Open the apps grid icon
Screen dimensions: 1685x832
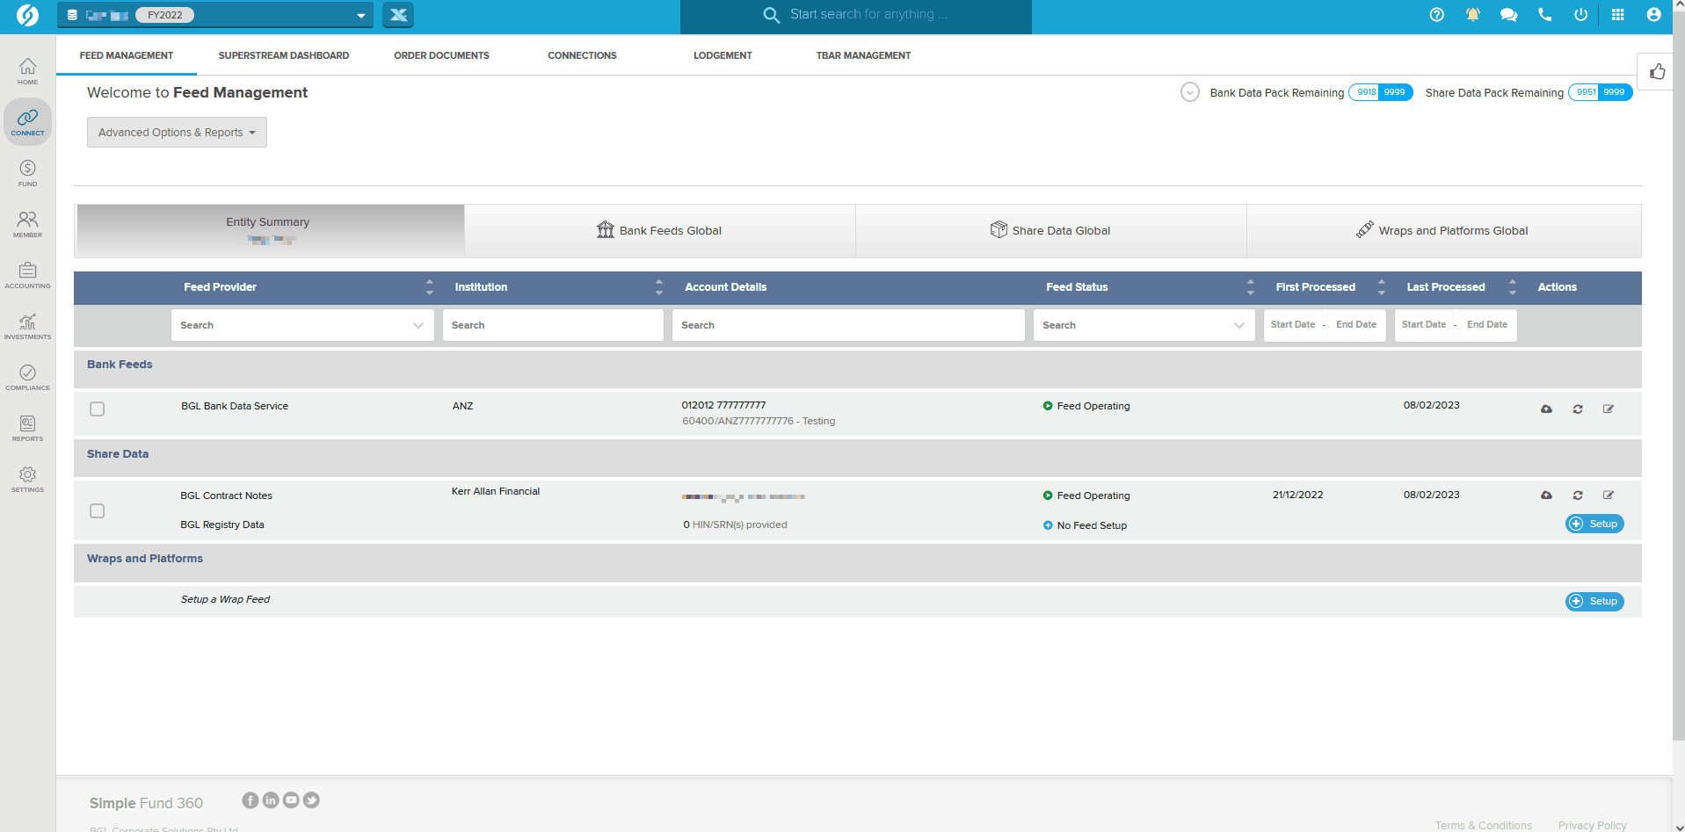(x=1617, y=15)
